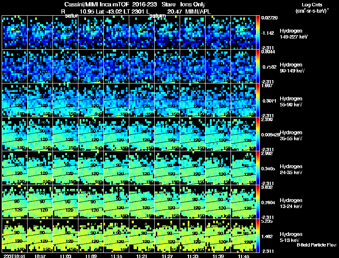The width and height of the screenshot is (339, 258).
Task: Click the '11:09' time axis label
Action: 91,256
